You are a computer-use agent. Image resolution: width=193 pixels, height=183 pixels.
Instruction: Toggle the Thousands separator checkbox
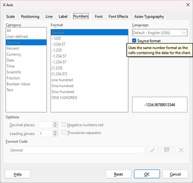pos(64,132)
